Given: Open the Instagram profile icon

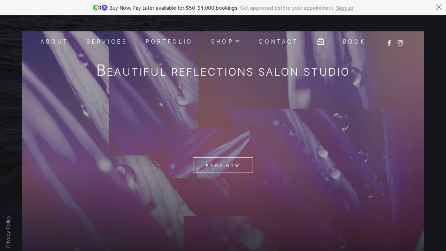Looking at the screenshot, I should (400, 43).
